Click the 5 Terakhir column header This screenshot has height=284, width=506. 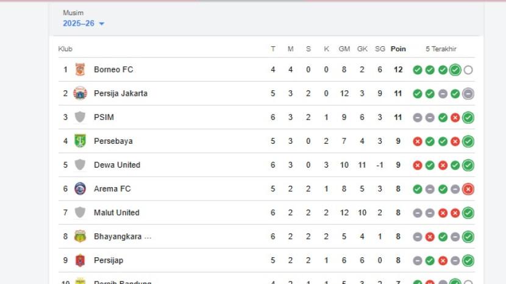[x=441, y=49]
